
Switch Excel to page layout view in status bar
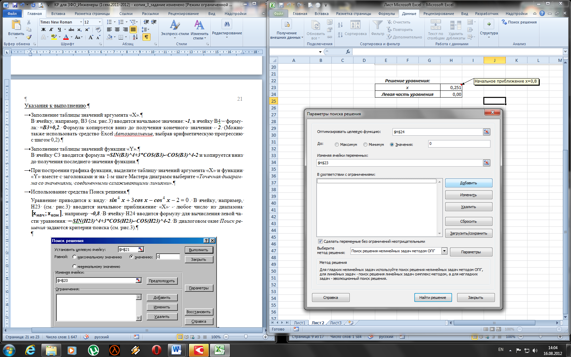tap(492, 329)
